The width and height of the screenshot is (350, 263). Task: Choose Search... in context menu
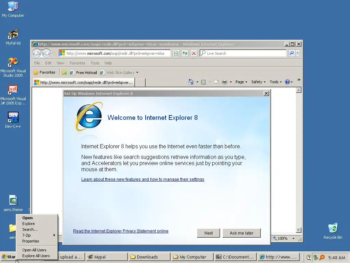pos(37,229)
